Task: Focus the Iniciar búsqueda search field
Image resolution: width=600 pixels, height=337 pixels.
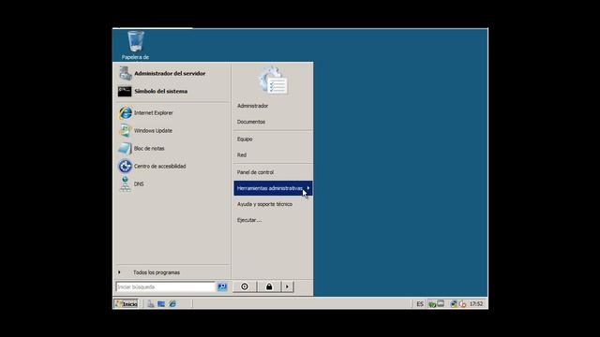Action: tap(165, 287)
